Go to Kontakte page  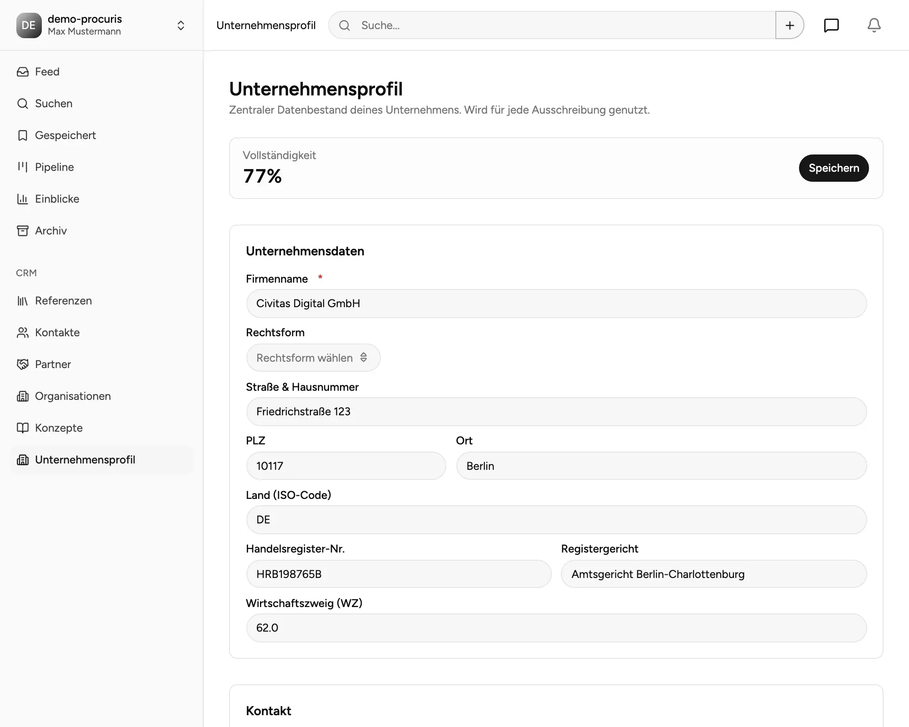coord(102,333)
